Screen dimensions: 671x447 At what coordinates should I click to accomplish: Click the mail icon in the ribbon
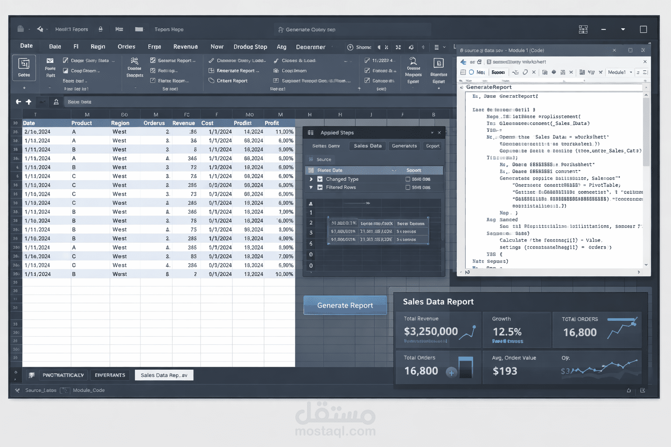pos(50,61)
